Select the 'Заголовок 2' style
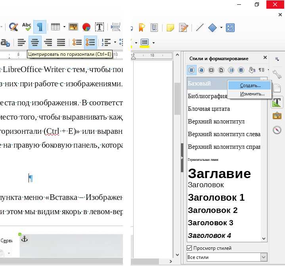The width and height of the screenshot is (285, 266). pyautogui.click(x=224, y=210)
